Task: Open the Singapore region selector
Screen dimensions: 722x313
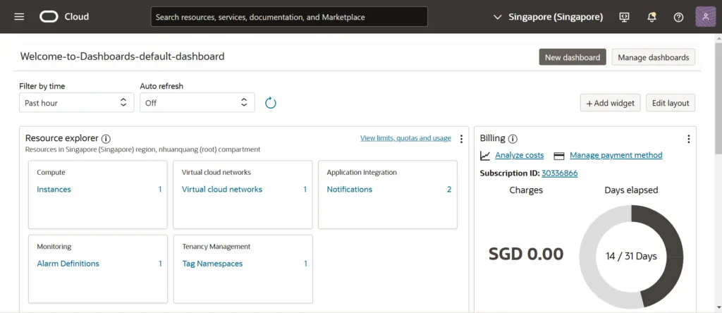Action: tap(548, 17)
